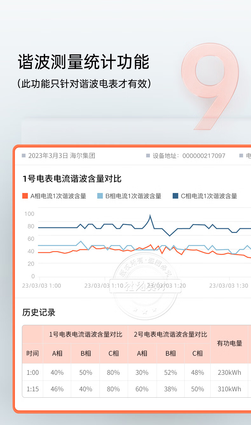Click the dark blue C相 legend square
This screenshot has width=251, height=425.
[x=175, y=196]
